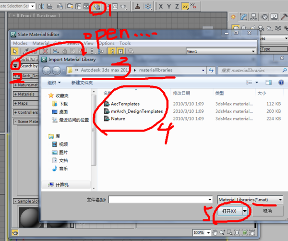Click the 文件名 filename input field
288x241 pixels.
[160, 200]
